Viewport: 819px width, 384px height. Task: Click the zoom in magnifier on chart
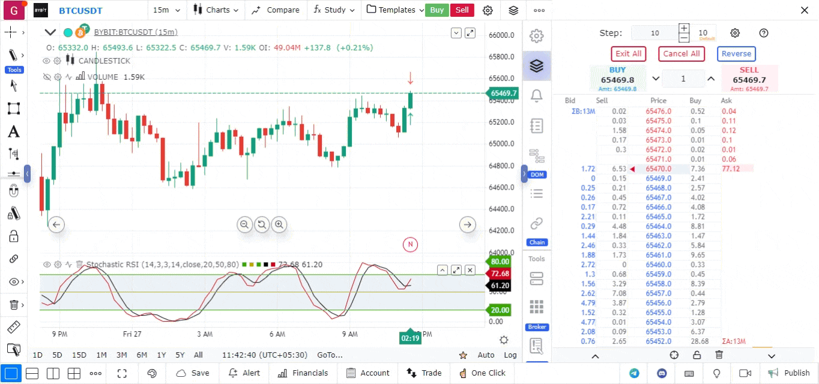tap(279, 224)
